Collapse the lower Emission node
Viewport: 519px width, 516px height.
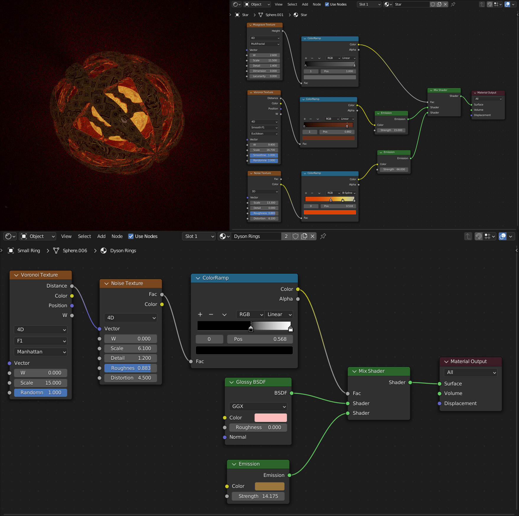(x=234, y=464)
